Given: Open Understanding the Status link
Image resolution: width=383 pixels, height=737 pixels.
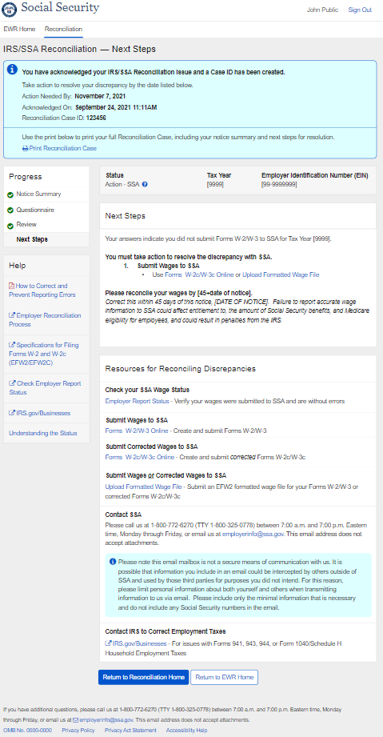Looking at the screenshot, I should click(x=42, y=433).
